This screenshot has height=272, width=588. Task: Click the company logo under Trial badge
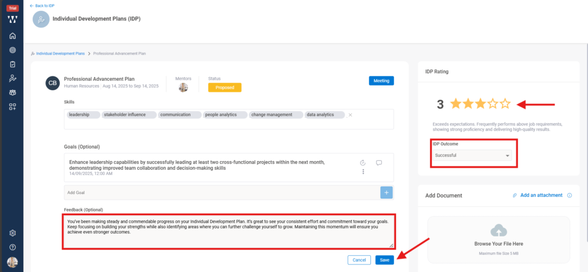(x=13, y=20)
